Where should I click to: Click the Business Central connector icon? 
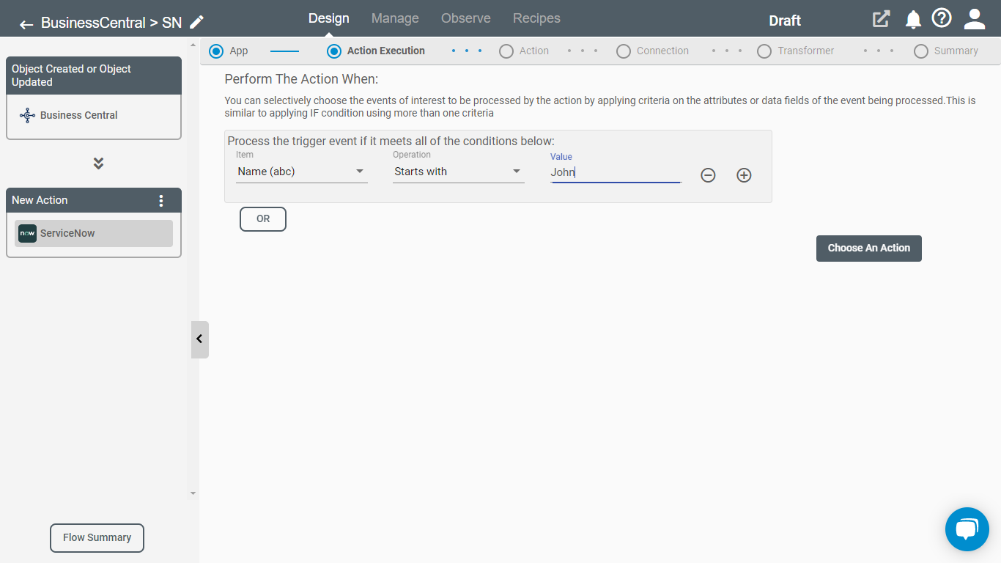point(27,115)
